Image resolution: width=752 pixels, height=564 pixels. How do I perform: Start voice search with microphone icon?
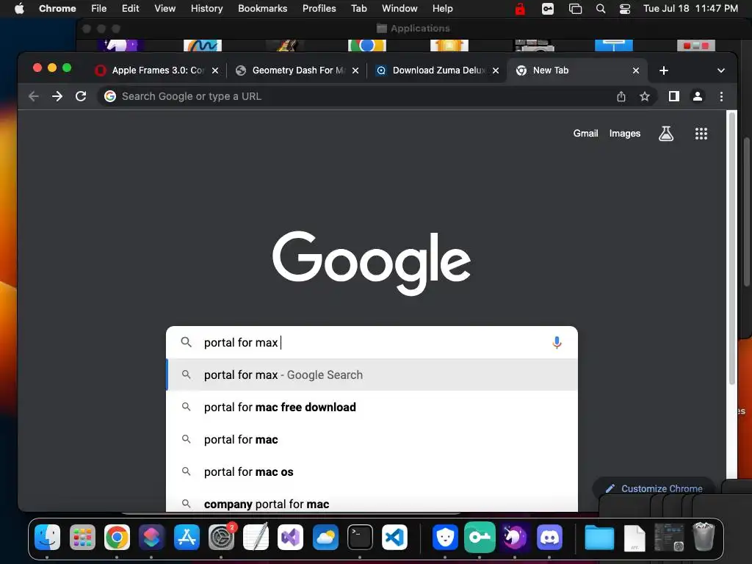pyautogui.click(x=557, y=342)
